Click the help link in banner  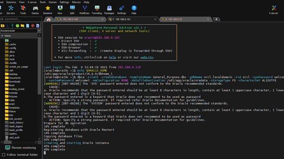click(x=112, y=57)
